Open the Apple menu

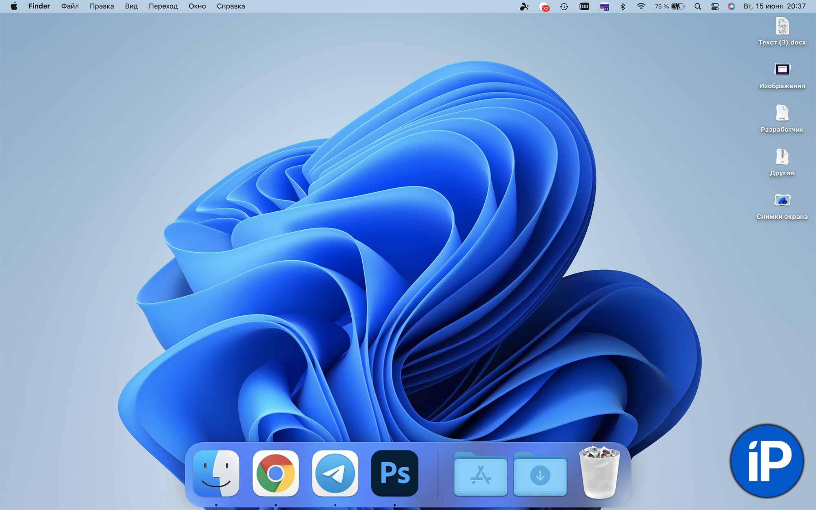[14, 6]
